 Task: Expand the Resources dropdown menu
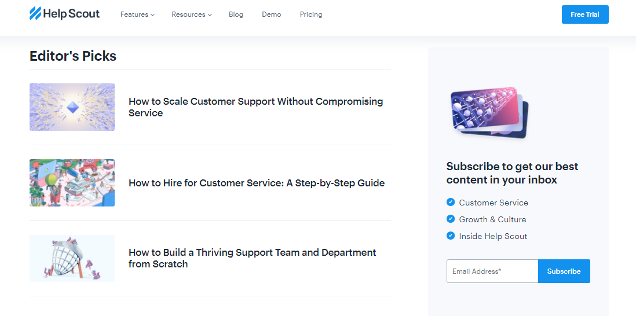(192, 14)
